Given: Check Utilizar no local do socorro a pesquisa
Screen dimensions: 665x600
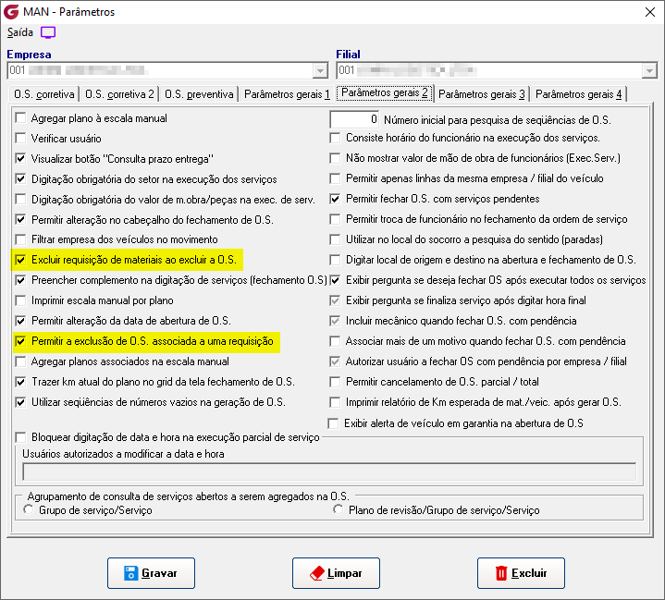Looking at the screenshot, I should (x=335, y=239).
